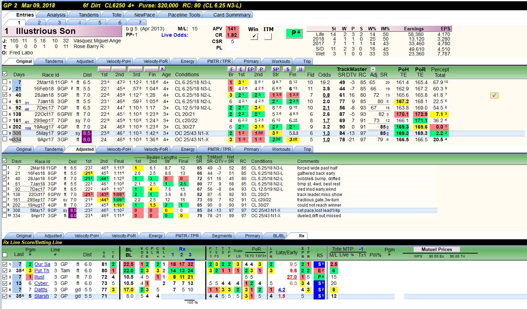Viewport: 527px width, 309px height.
Task: Click the blank header button above 3rd column
Action: pos(135,69)
